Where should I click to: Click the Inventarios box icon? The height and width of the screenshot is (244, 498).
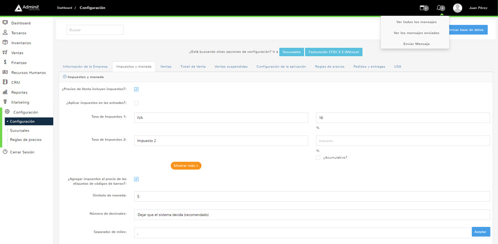tap(5, 43)
